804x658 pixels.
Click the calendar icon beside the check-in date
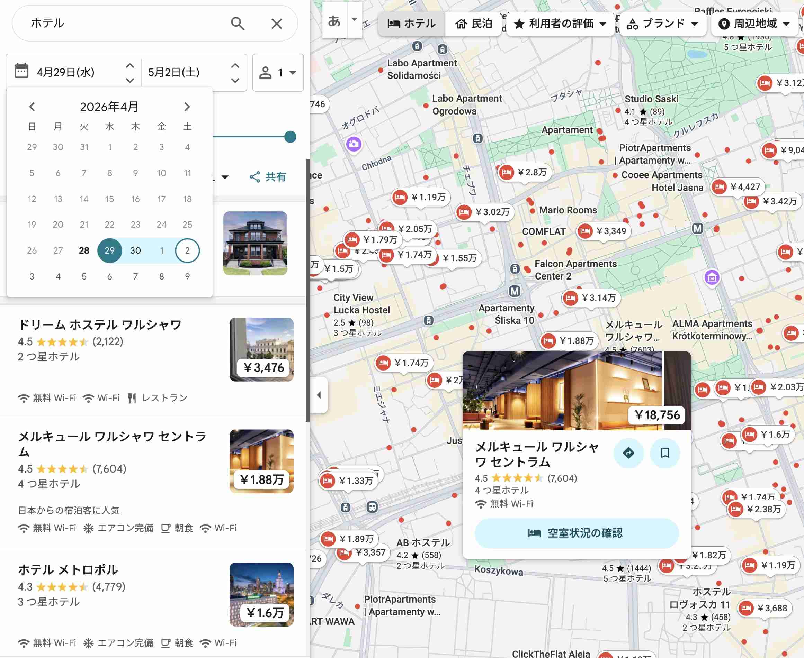pos(21,72)
